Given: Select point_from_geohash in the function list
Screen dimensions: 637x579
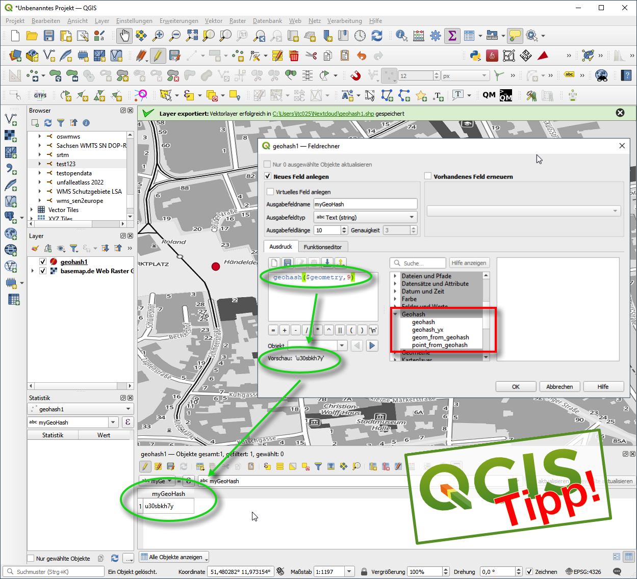Looking at the screenshot, I should (440, 345).
